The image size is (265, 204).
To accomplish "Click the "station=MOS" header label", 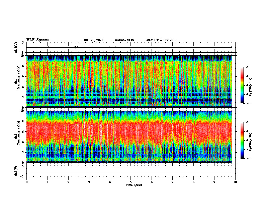I will (124, 40).
